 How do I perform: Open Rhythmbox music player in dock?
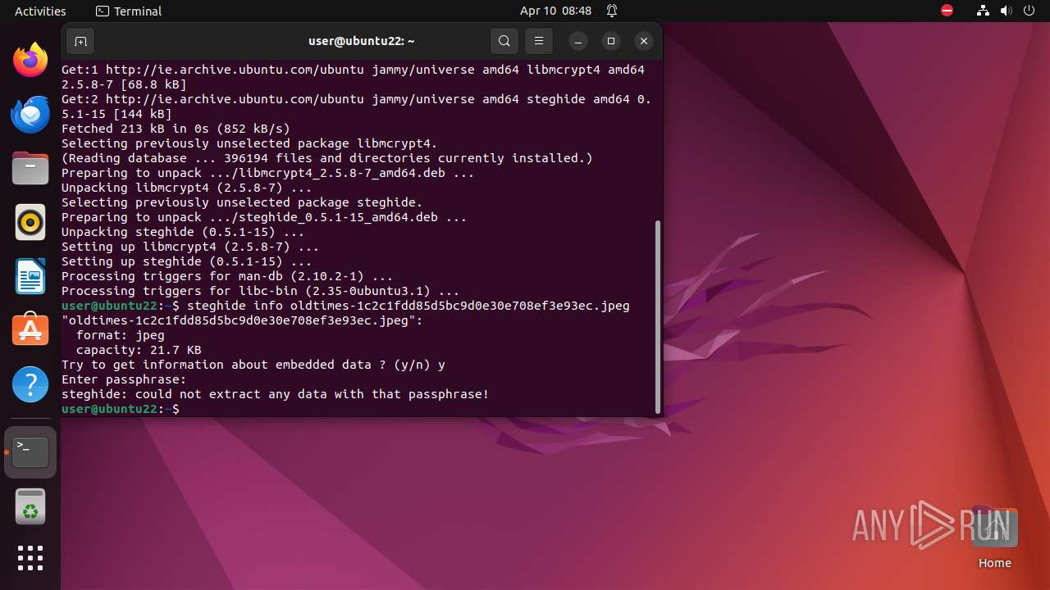pyautogui.click(x=30, y=222)
